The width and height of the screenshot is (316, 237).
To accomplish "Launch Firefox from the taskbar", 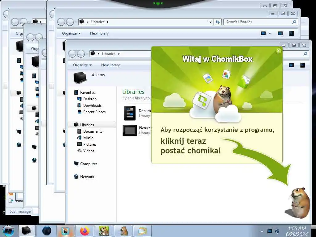I will 85,231.
